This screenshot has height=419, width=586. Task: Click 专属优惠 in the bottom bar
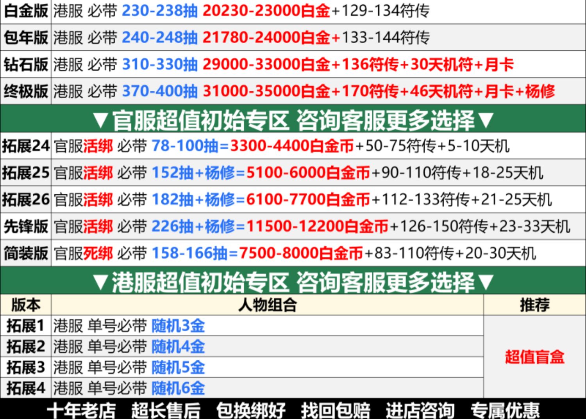pyautogui.click(x=505, y=410)
